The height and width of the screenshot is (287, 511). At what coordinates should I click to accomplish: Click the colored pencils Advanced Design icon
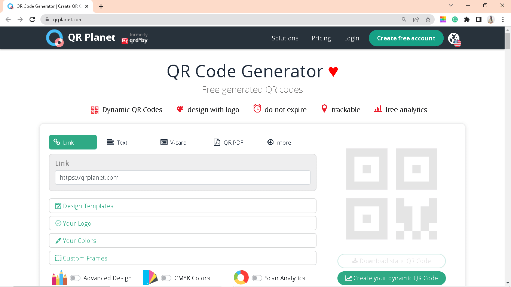coord(59,278)
